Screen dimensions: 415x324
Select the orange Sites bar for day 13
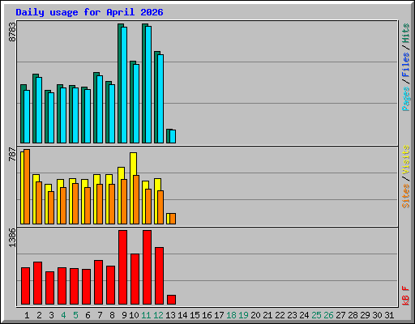pos(173,219)
